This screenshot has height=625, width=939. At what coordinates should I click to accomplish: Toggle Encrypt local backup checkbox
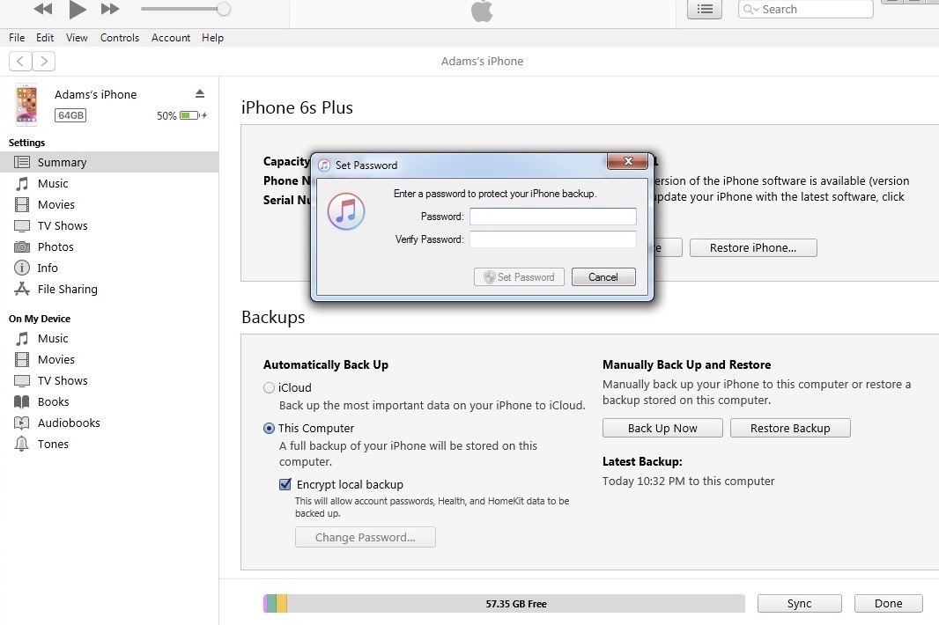coord(285,484)
